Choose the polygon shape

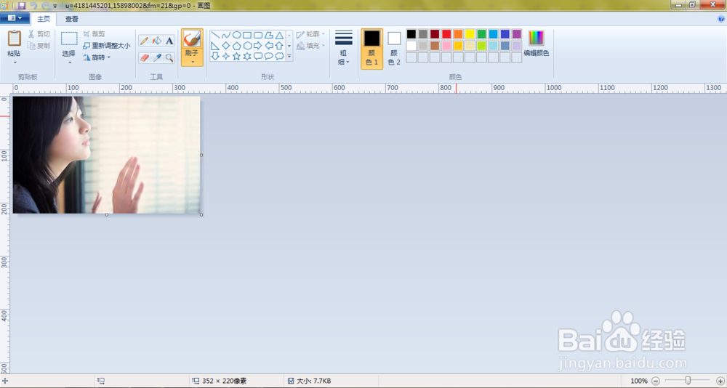(x=268, y=35)
